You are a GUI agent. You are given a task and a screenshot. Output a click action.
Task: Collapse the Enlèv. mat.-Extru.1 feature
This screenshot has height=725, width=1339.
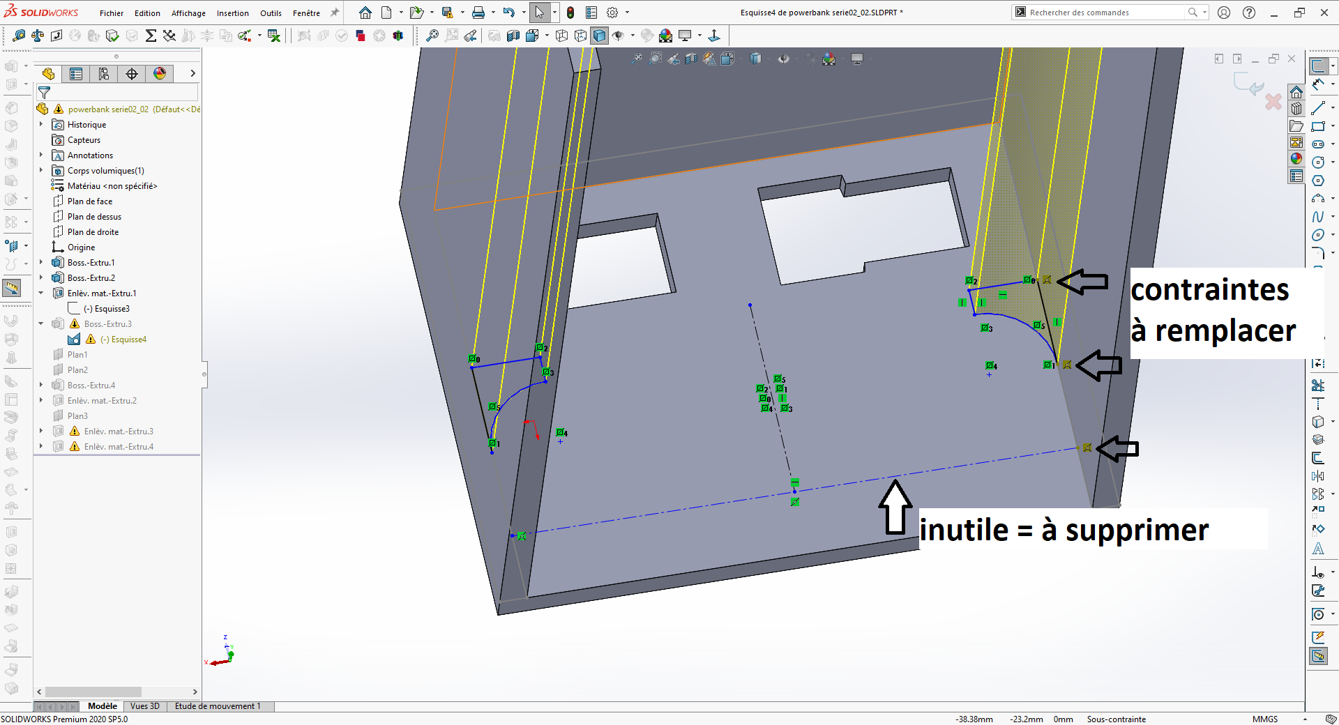click(x=41, y=293)
